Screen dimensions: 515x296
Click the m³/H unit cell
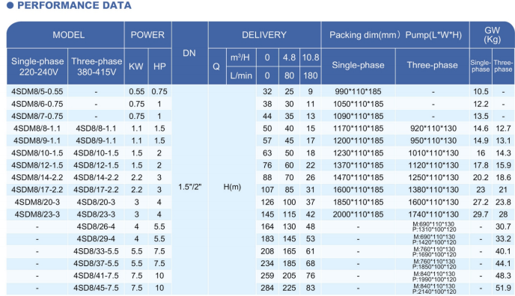pos(240,58)
